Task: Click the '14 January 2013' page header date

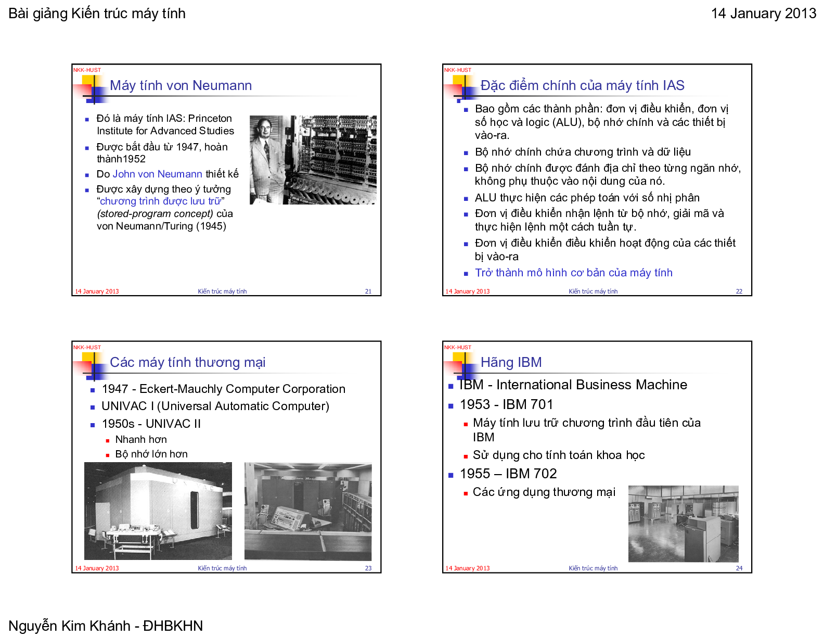Action: [763, 14]
